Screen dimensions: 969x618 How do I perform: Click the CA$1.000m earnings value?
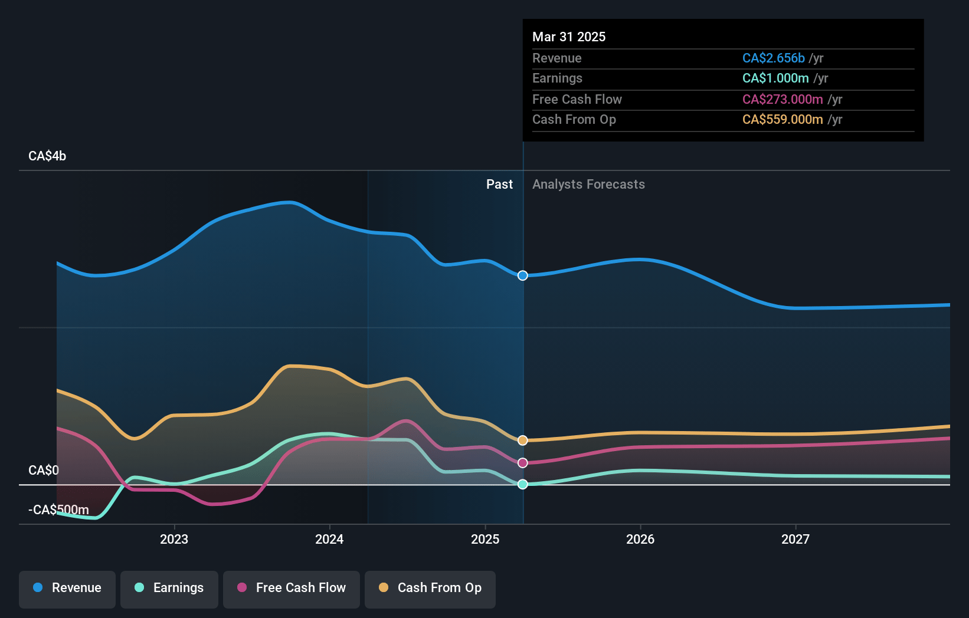click(x=775, y=78)
